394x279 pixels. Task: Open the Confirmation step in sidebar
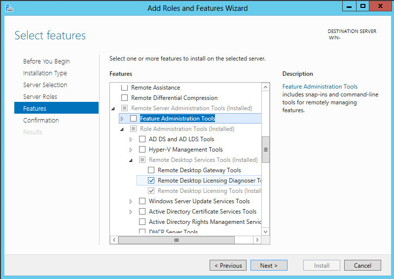pos(41,120)
